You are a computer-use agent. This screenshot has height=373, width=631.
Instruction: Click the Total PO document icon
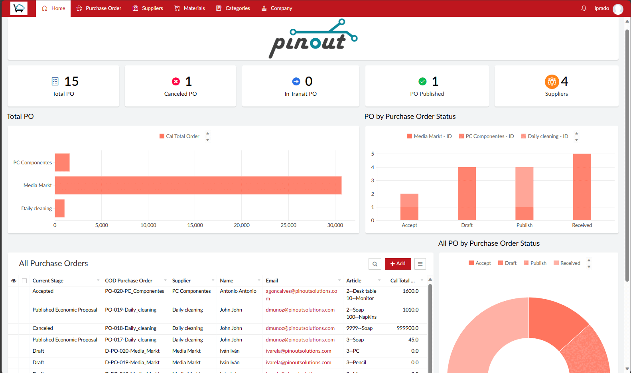[55, 81]
